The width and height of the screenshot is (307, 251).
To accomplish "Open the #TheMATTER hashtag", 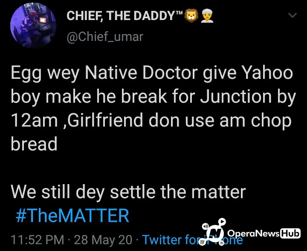I will pyautogui.click(x=72, y=215).
